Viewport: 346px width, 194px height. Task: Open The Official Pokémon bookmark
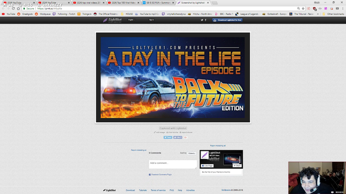click(x=106, y=14)
